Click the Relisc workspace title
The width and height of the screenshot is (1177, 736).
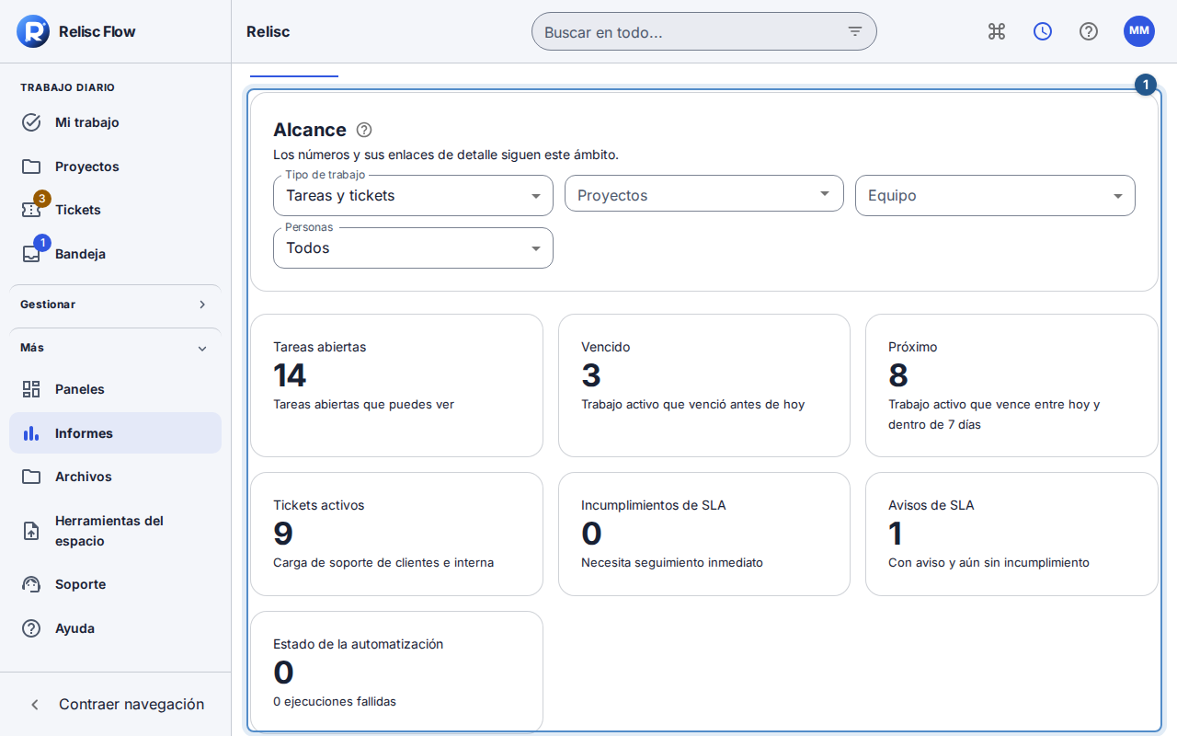point(269,31)
